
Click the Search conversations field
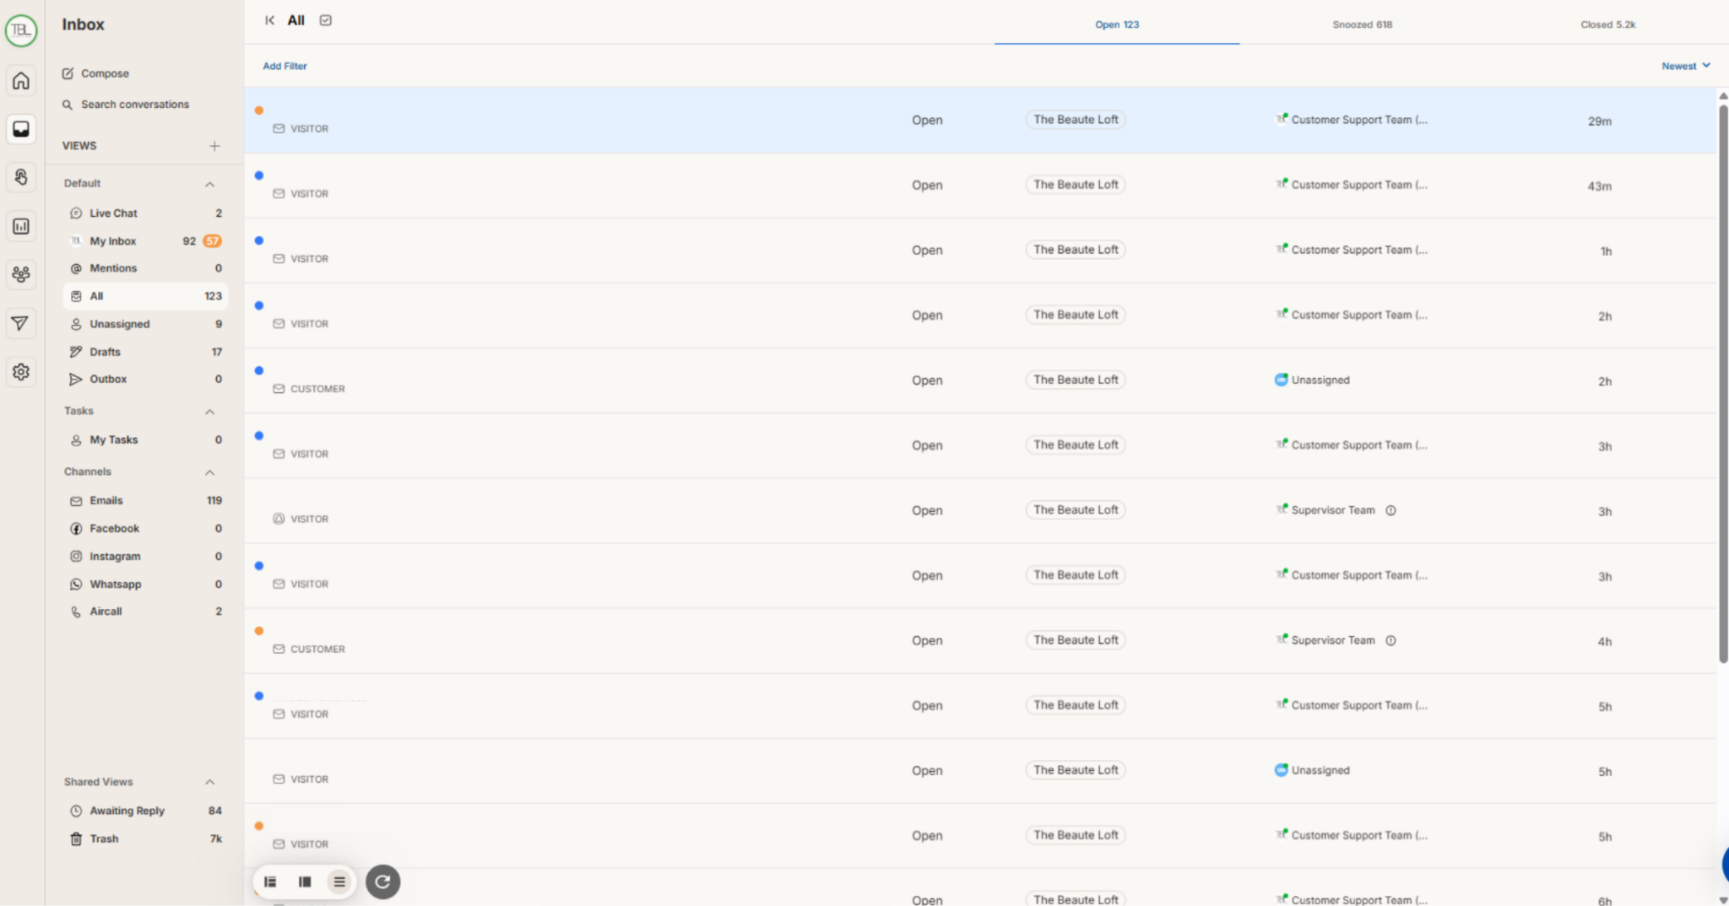coord(126,105)
